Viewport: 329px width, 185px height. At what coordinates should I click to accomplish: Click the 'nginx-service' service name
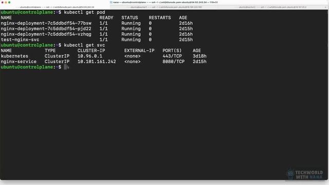point(19,62)
